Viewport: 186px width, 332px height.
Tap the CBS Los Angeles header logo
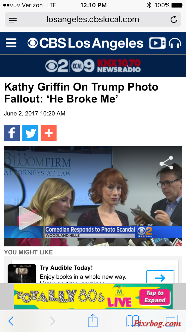(x=85, y=43)
